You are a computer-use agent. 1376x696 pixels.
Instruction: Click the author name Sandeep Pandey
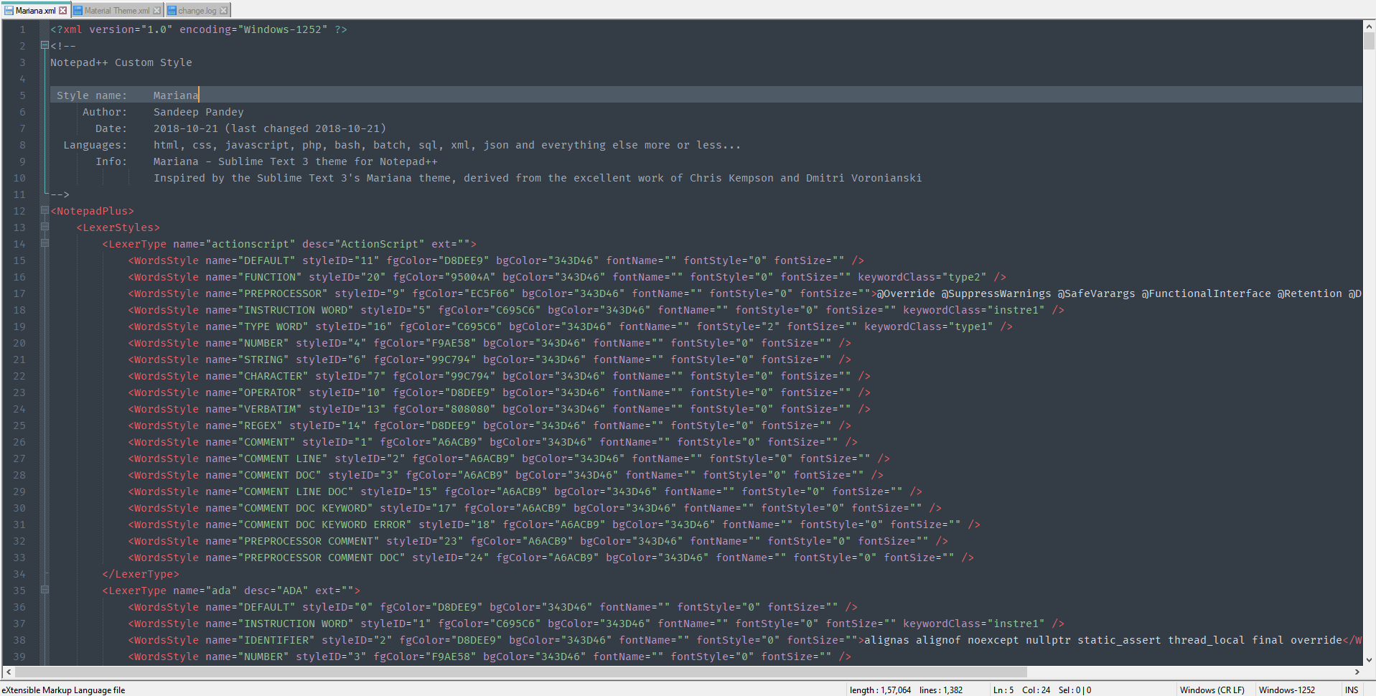[199, 112]
